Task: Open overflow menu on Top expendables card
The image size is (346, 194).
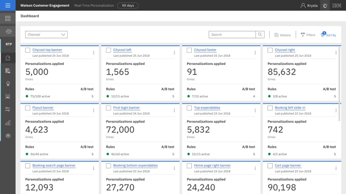Action: point(255,110)
